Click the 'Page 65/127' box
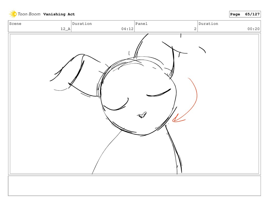 245,14
